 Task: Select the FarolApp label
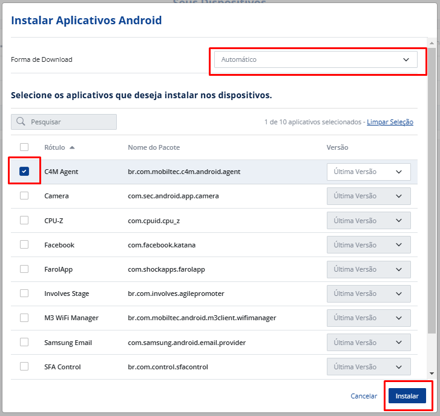coord(58,269)
